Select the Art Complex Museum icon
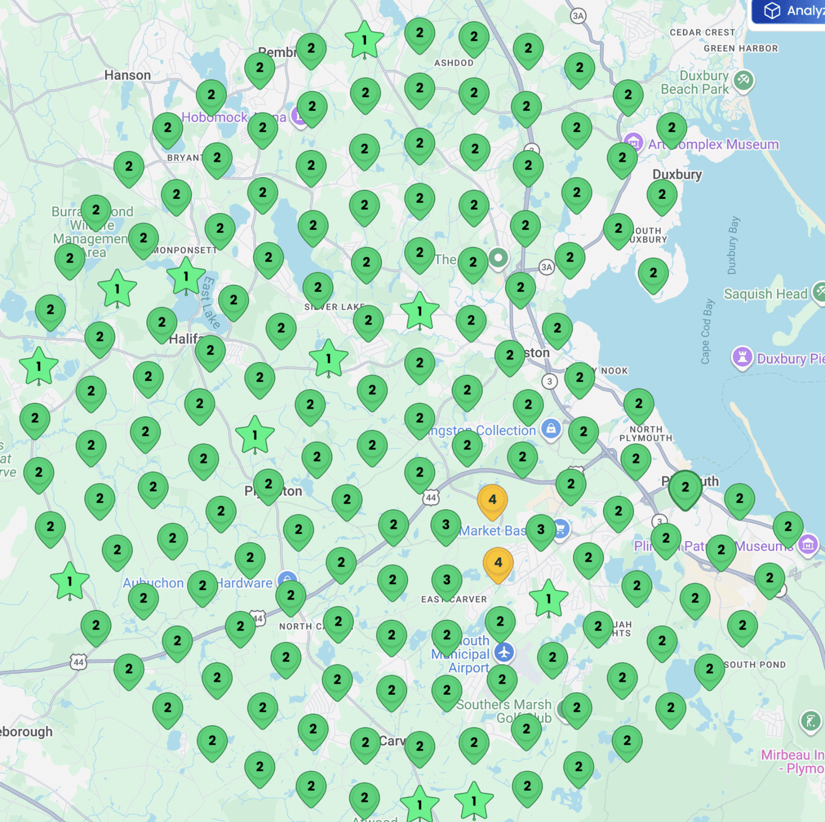The image size is (825, 822). tap(633, 142)
